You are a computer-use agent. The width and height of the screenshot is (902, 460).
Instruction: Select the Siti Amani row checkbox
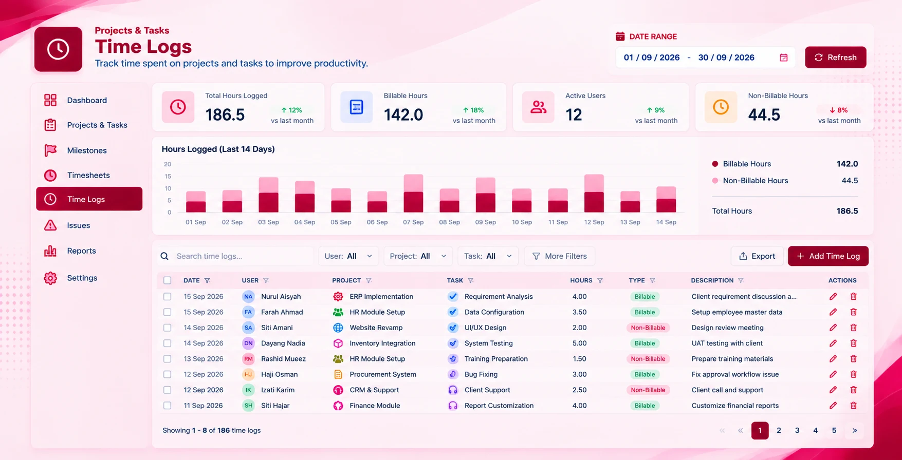point(167,328)
